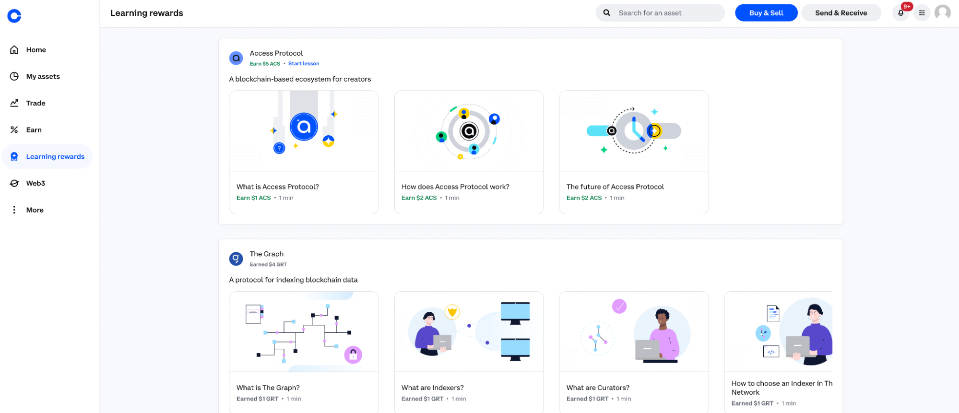This screenshot has width=959, height=413.
Task: Click the Coinbase logo icon
Action: [14, 16]
